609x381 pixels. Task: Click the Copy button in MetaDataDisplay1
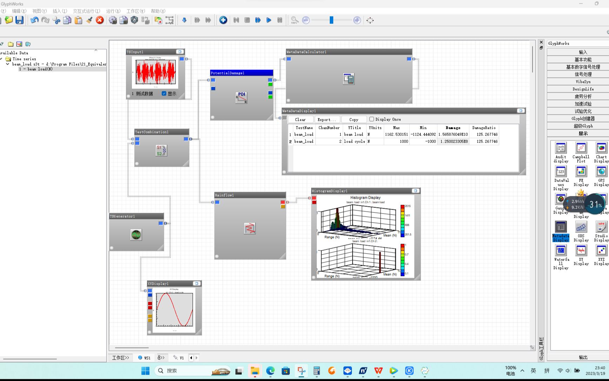[354, 119]
